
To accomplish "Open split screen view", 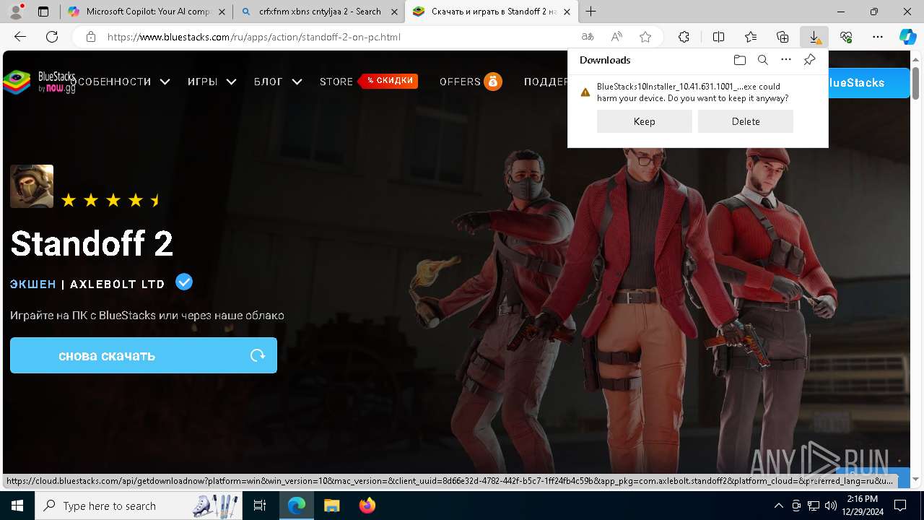I will point(718,37).
